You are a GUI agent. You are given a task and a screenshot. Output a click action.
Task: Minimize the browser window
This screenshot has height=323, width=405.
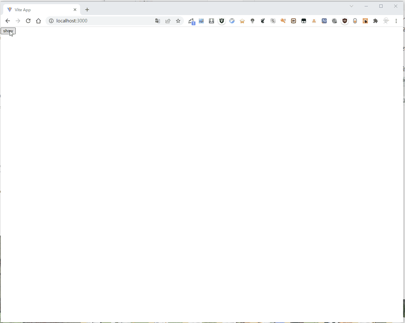366,6
